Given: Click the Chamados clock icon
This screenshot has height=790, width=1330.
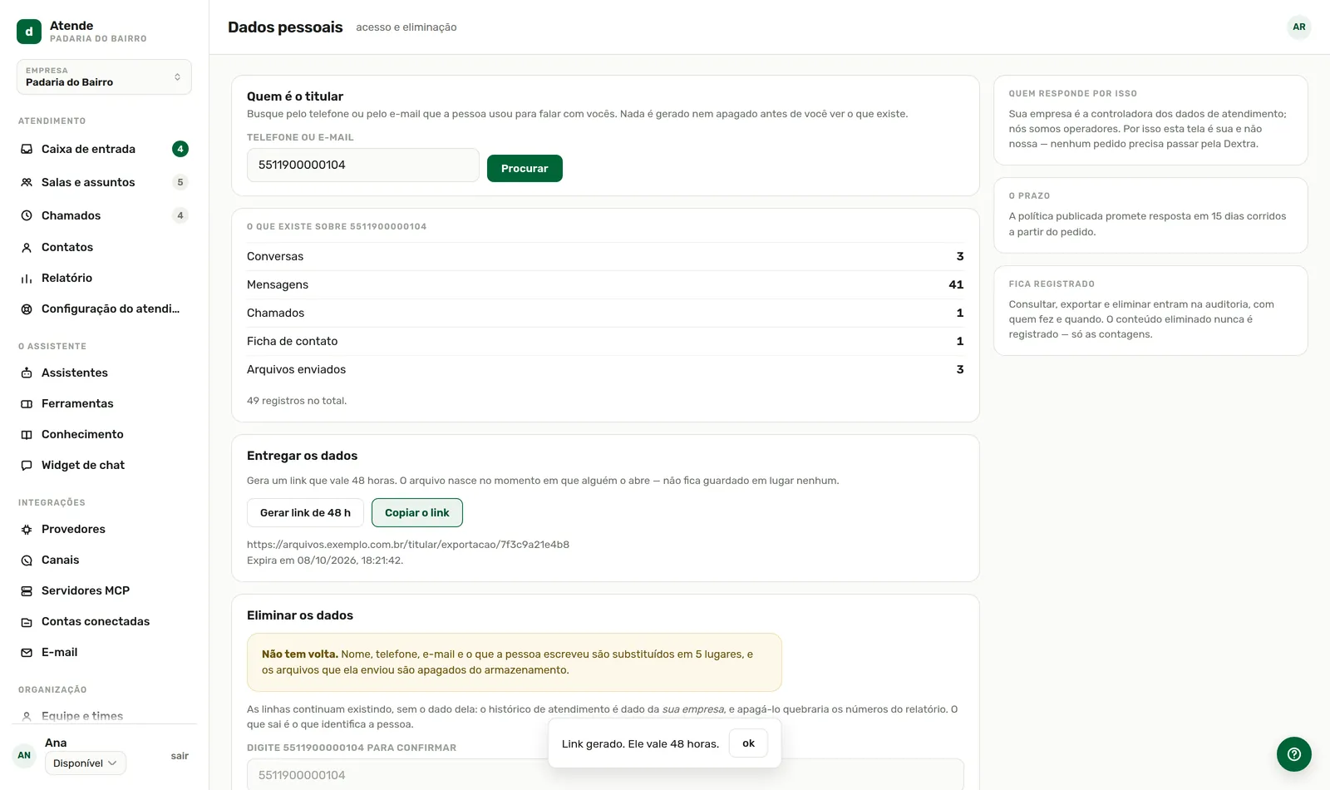Looking at the screenshot, I should 27,215.
